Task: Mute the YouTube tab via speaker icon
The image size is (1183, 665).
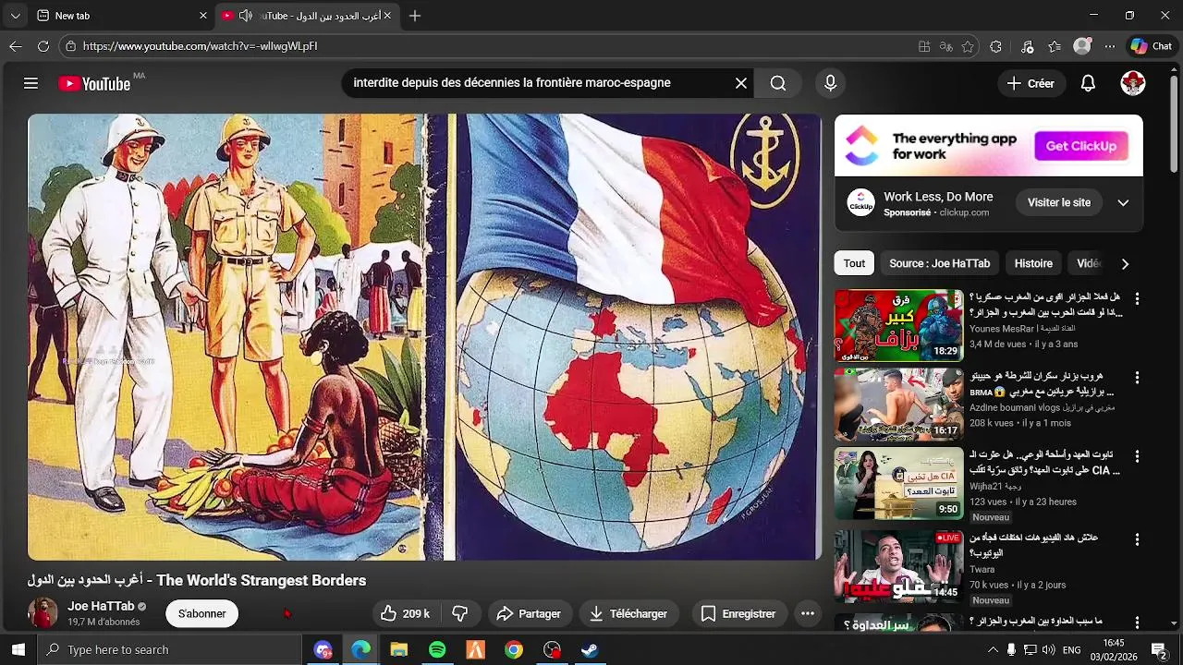Action: tap(245, 16)
